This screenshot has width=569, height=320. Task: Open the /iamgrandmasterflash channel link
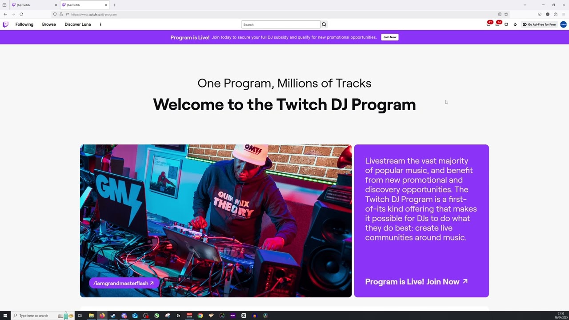point(124,283)
